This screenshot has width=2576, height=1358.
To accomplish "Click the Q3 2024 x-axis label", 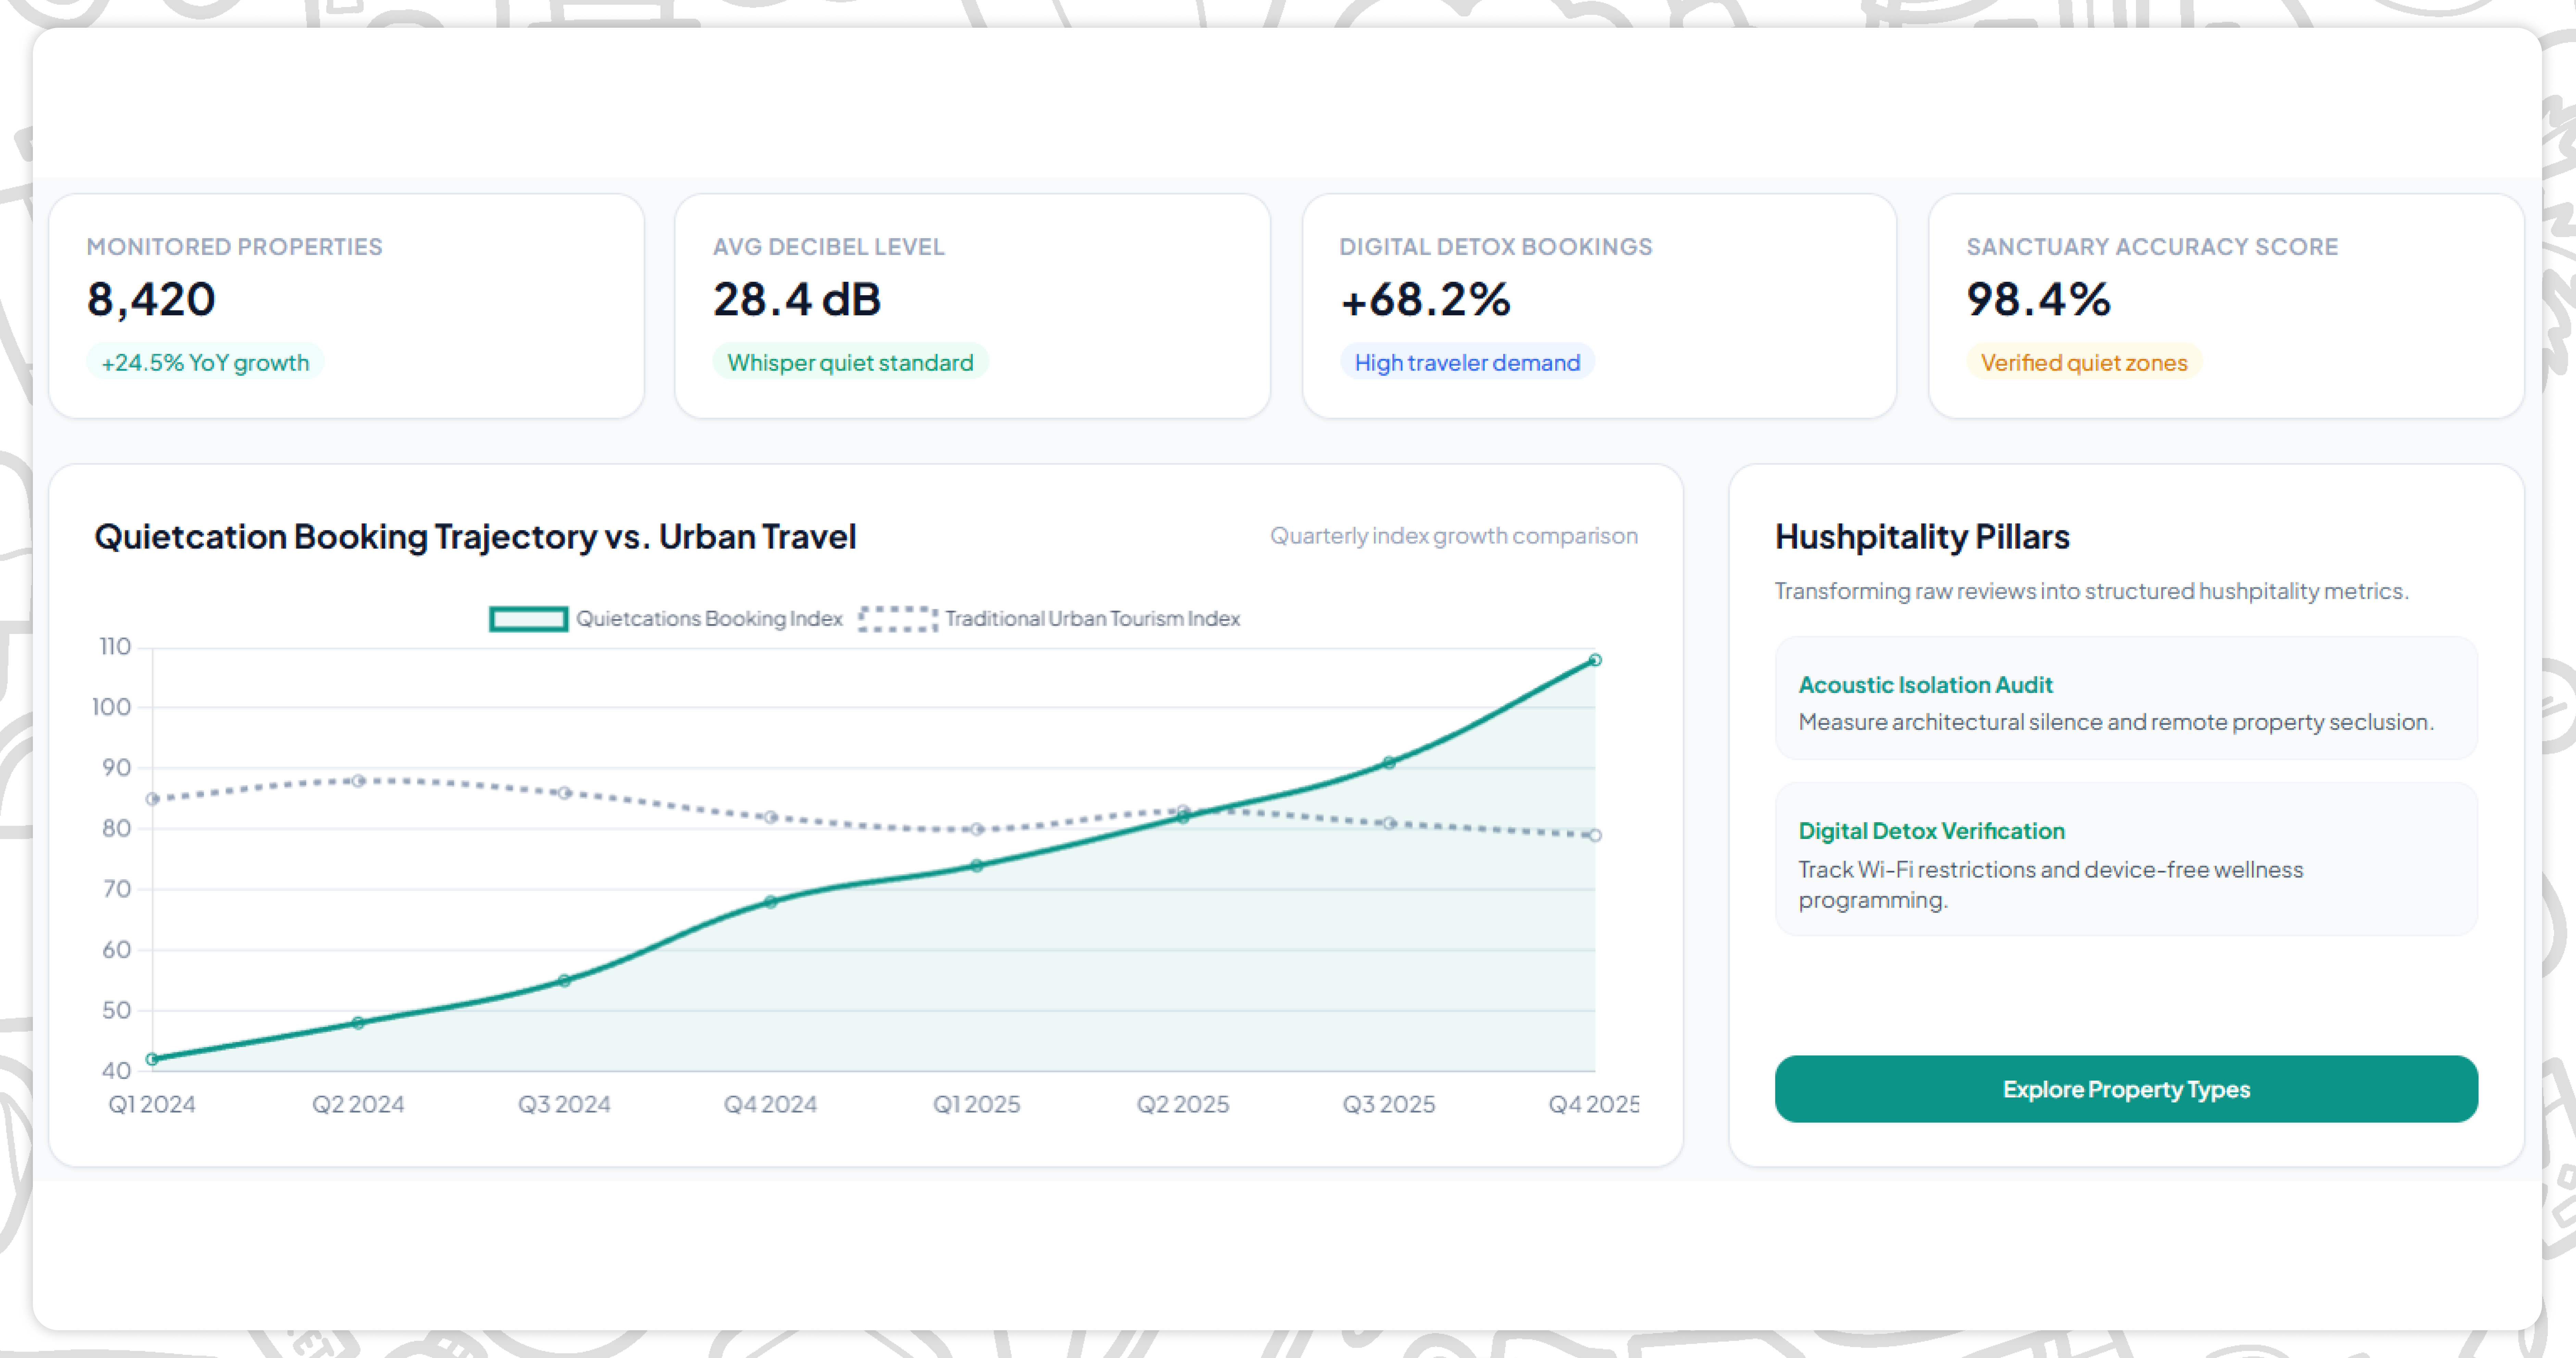I will [x=564, y=1104].
